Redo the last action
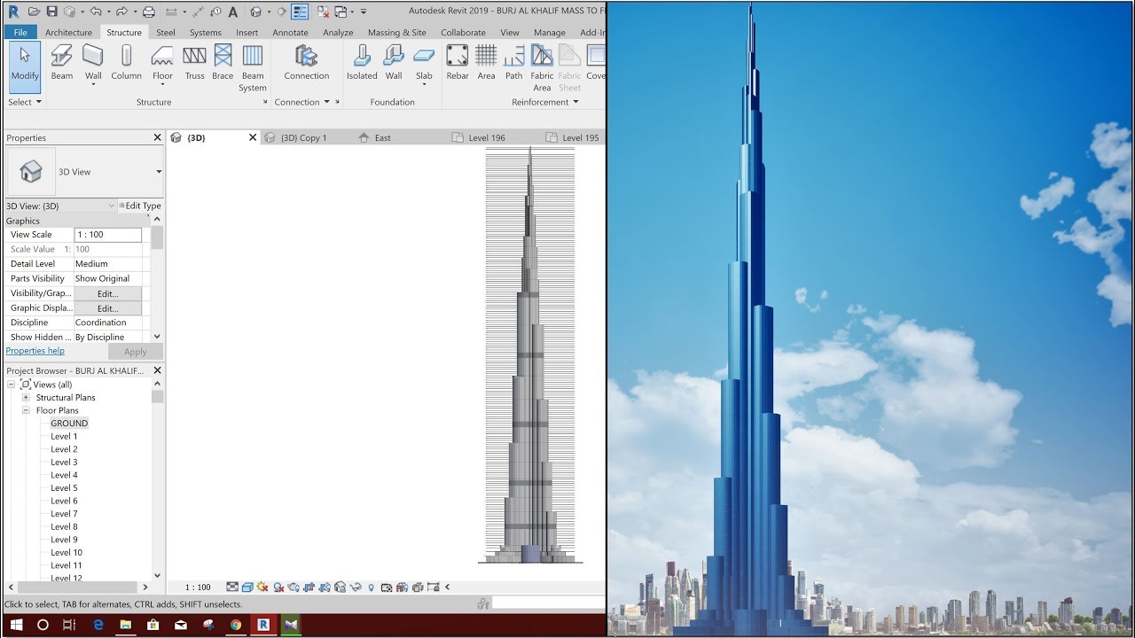The width and height of the screenshot is (1135, 638). point(121,12)
